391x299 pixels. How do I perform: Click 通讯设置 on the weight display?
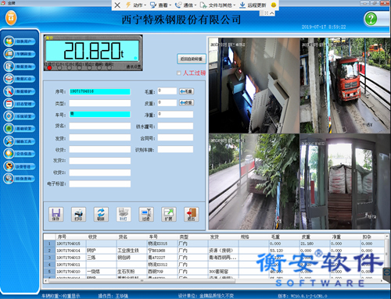(134, 67)
